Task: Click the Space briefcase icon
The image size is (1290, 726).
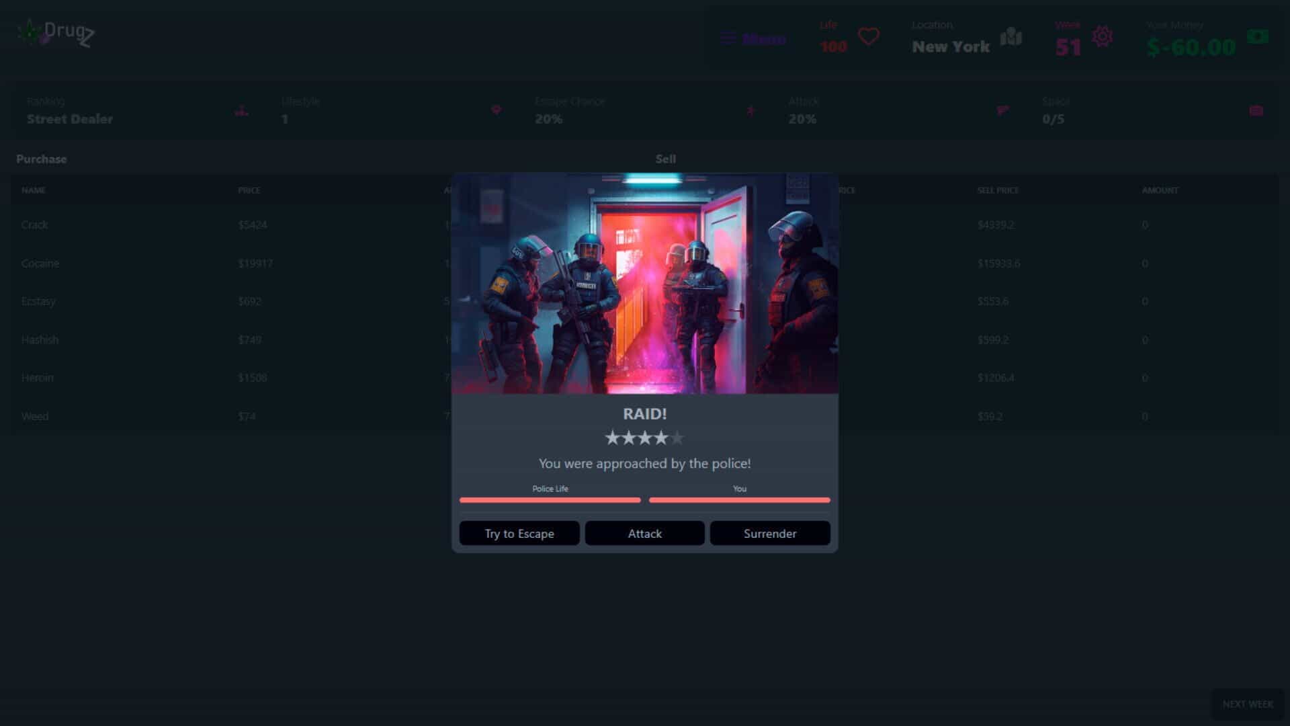Action: [x=1256, y=111]
